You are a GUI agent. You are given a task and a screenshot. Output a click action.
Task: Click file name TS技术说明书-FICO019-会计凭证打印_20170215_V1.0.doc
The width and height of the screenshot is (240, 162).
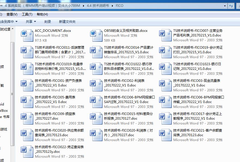tap(198, 50)
